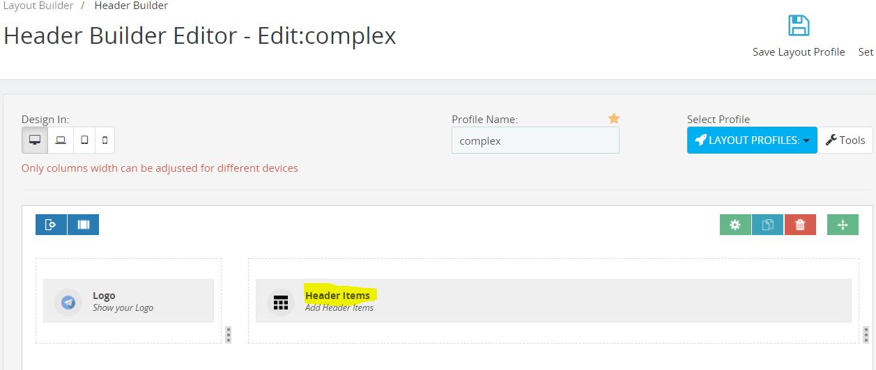Screen dimensions: 876x370
Task: Switch design view to mobile phone
Action: 105,140
